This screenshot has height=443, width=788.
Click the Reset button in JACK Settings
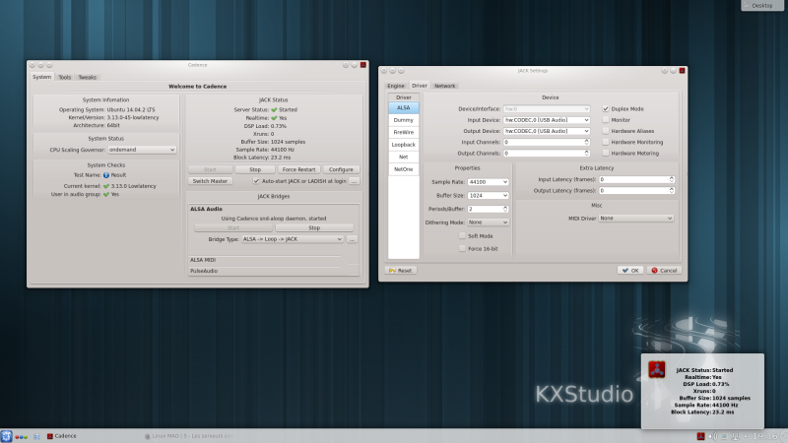point(401,270)
